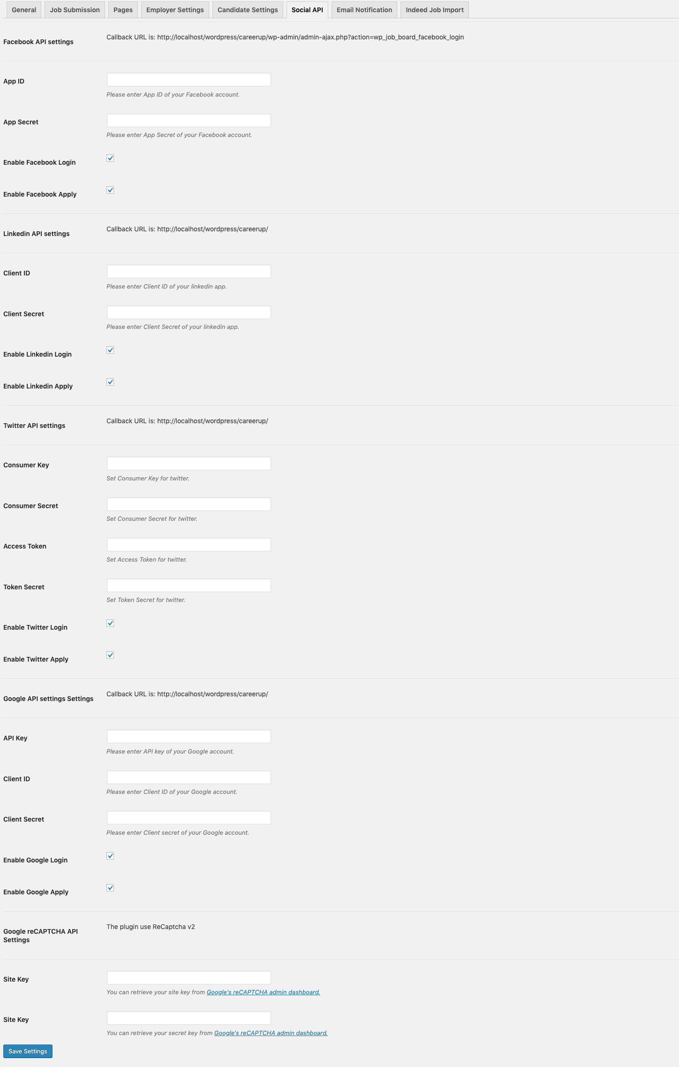Toggle Enable Twitter Apply checkbox
Screen dimensions: 679x1067
point(110,655)
